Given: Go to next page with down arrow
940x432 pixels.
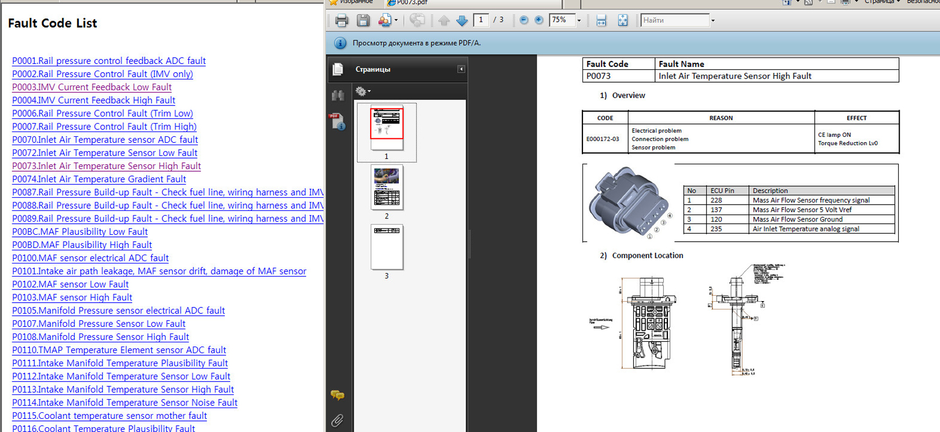Looking at the screenshot, I should [462, 21].
